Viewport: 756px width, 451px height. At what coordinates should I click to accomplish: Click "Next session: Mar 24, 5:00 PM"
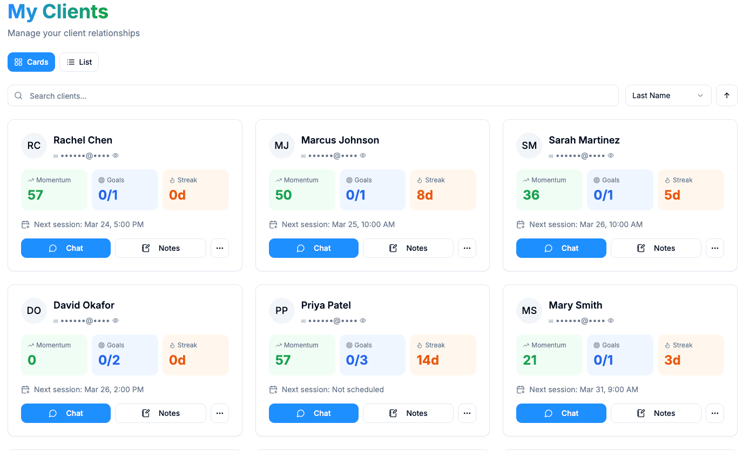point(89,224)
